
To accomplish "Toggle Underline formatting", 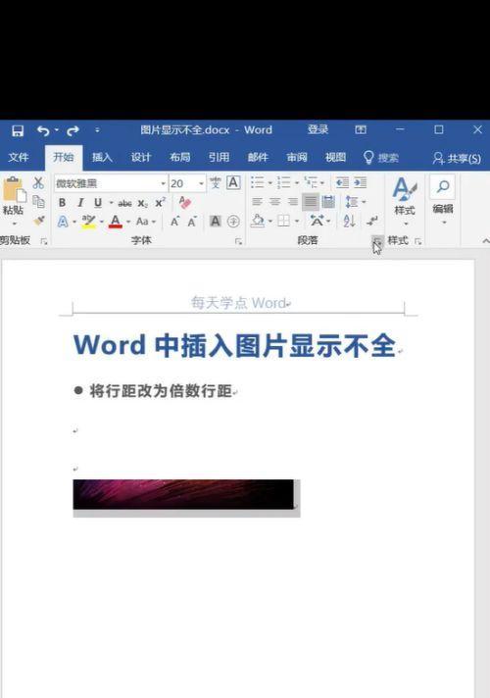I will coord(98,203).
